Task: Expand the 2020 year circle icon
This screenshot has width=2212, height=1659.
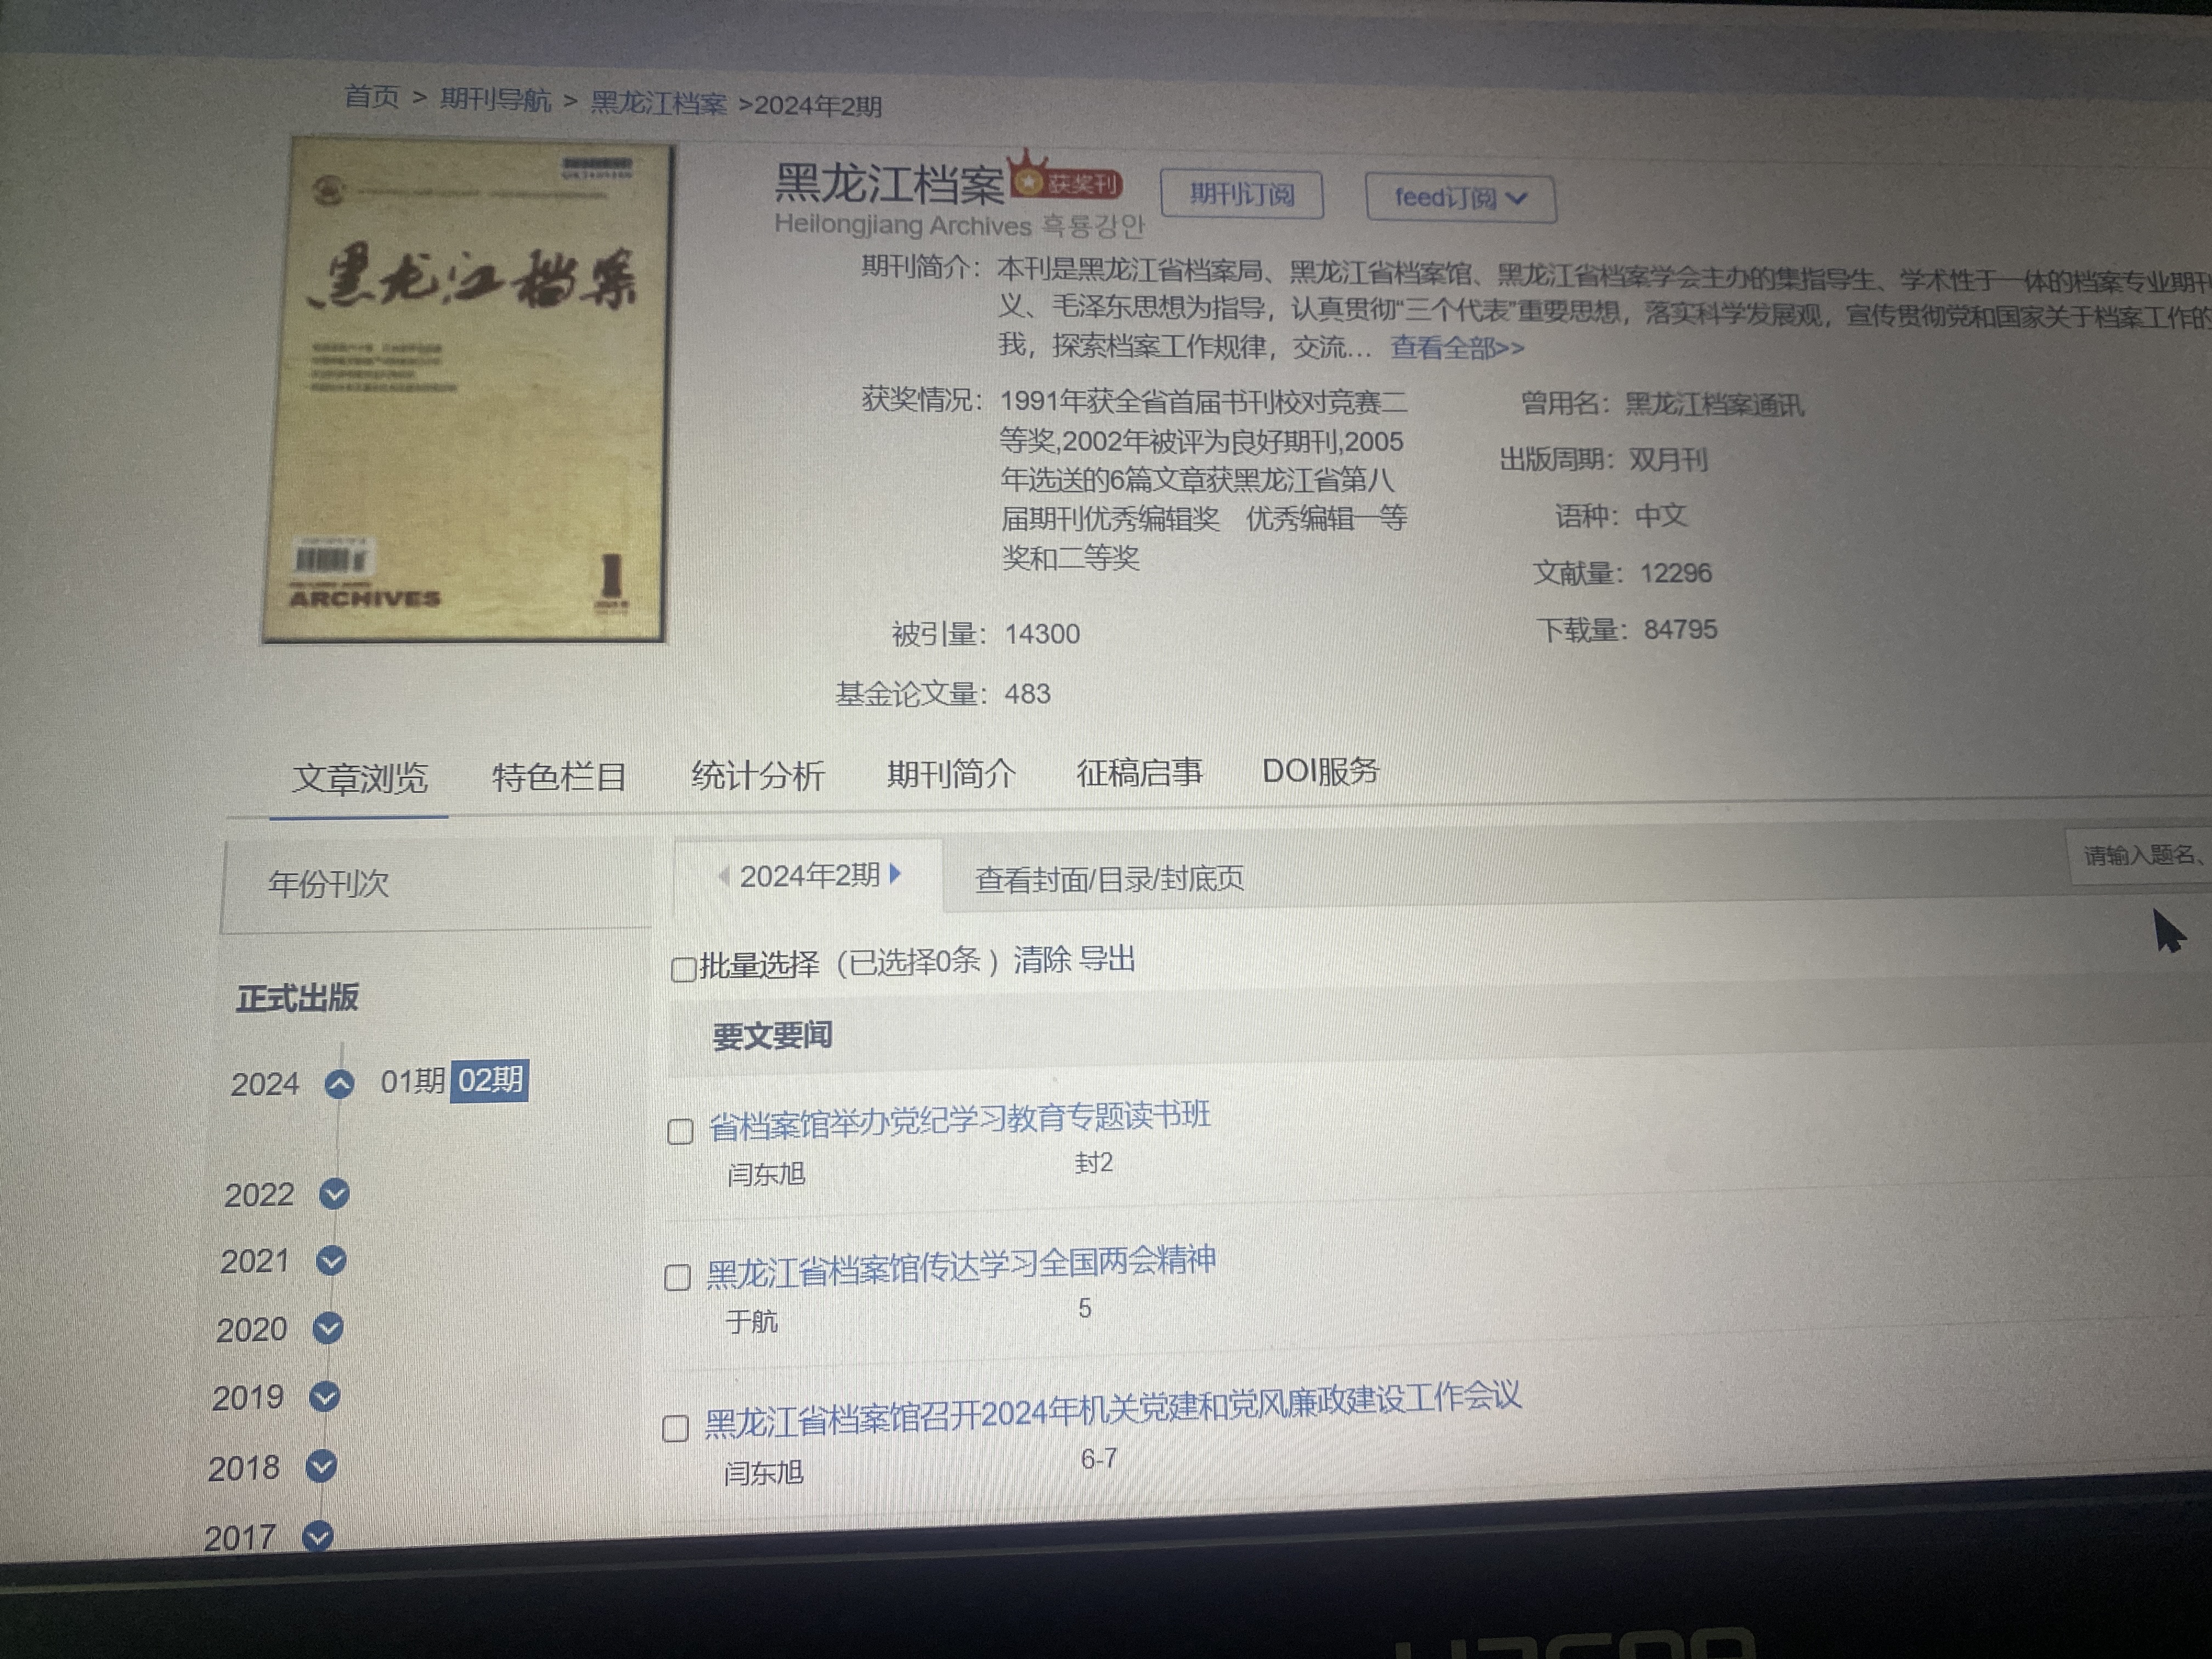Action: pos(328,1329)
